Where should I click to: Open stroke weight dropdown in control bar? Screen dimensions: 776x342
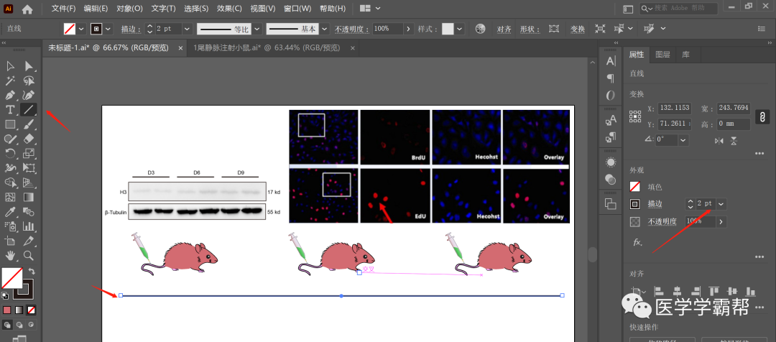pyautogui.click(x=187, y=29)
